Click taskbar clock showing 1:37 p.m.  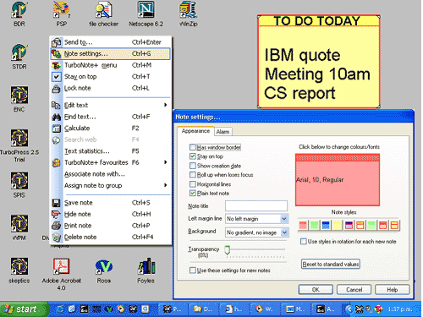click(400, 309)
